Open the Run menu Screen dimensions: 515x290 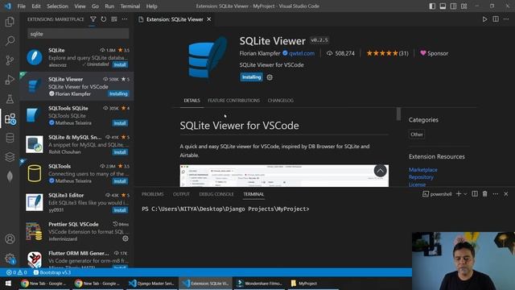pyautogui.click(x=109, y=6)
